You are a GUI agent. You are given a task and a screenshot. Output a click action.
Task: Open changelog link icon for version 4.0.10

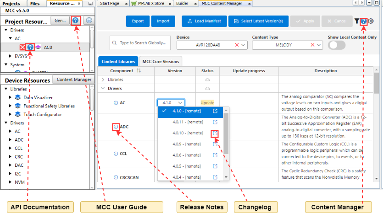[x=215, y=133]
